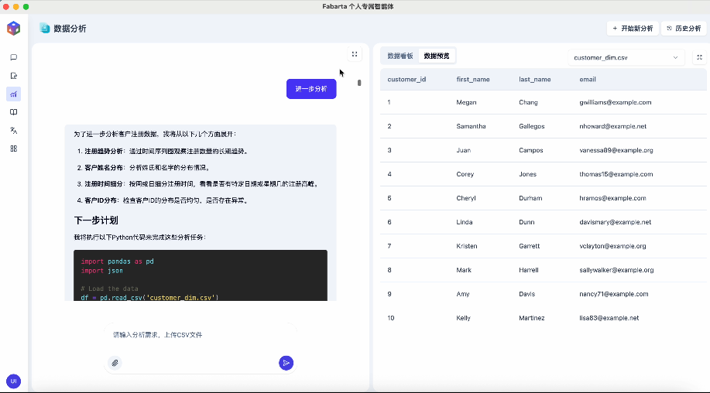Click the 数据分析 header icon
The width and height of the screenshot is (710, 393).
coord(44,28)
